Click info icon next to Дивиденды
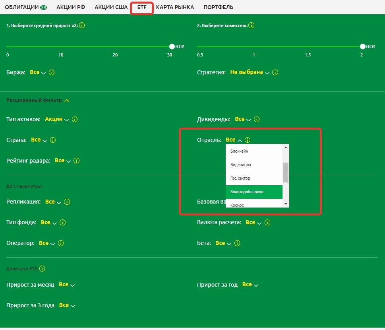The image size is (385, 330). [257, 119]
